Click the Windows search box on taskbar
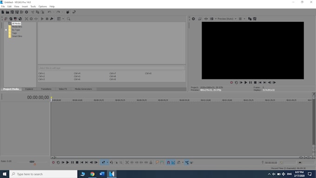This screenshot has width=316, height=178. point(43,174)
